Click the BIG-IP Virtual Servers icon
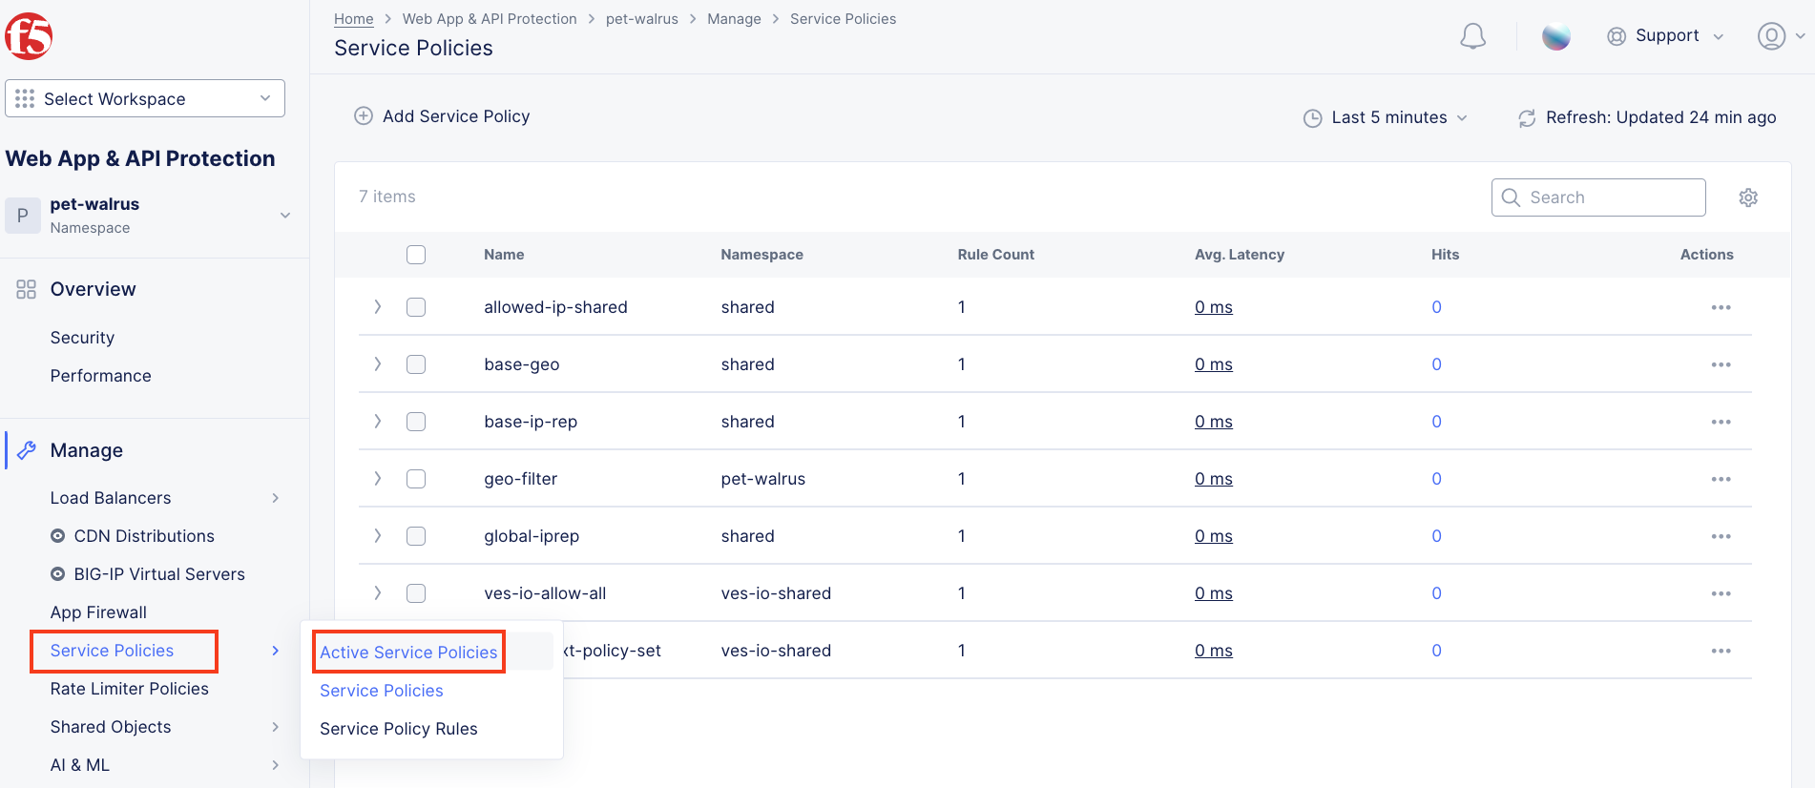Screen dimensions: 1815x788 58,574
